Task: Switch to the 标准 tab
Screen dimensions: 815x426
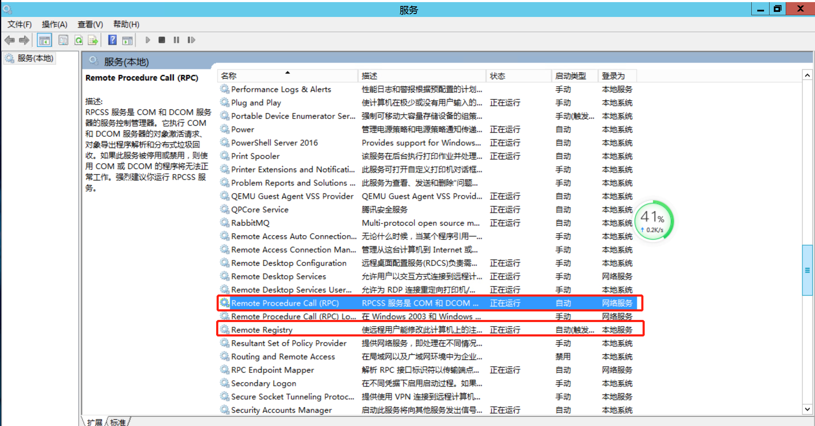Action: 118,421
